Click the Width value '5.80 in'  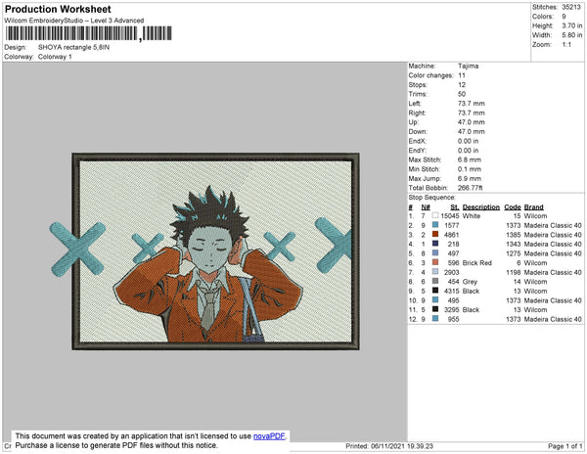pyautogui.click(x=571, y=35)
